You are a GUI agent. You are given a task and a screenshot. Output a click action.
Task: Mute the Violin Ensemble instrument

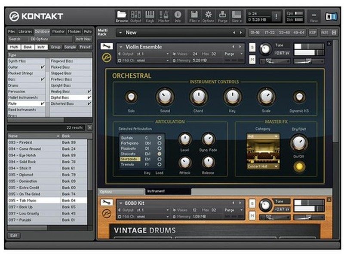click(x=252, y=60)
